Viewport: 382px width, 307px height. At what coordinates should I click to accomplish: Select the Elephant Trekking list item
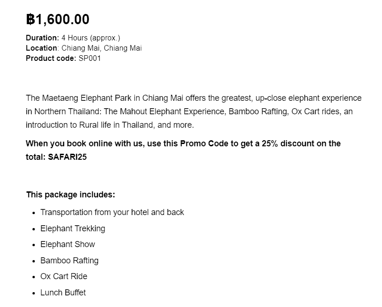click(73, 229)
